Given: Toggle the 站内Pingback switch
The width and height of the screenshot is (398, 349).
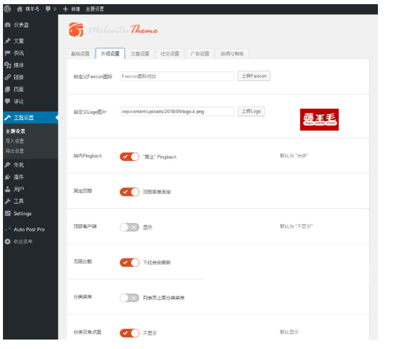Looking at the screenshot, I should tap(129, 157).
